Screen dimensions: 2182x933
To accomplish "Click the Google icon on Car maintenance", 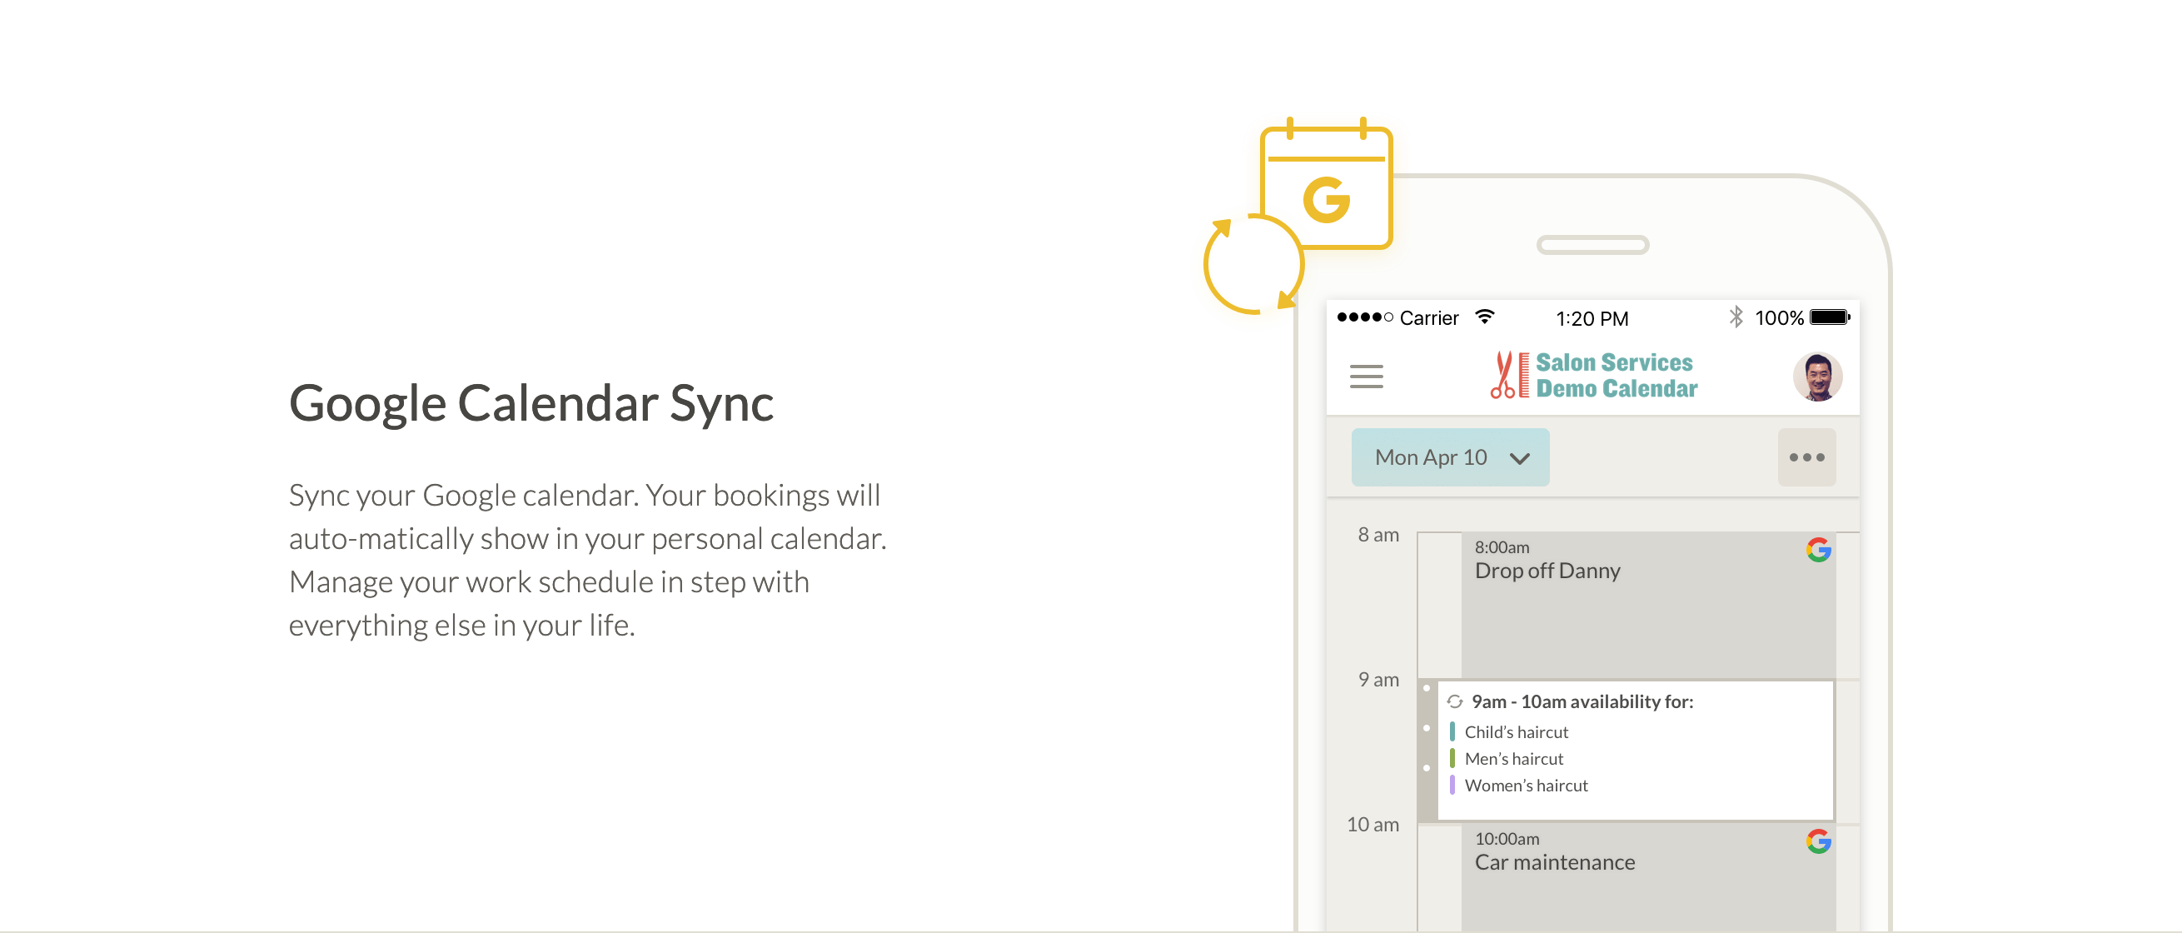I will (x=1818, y=841).
